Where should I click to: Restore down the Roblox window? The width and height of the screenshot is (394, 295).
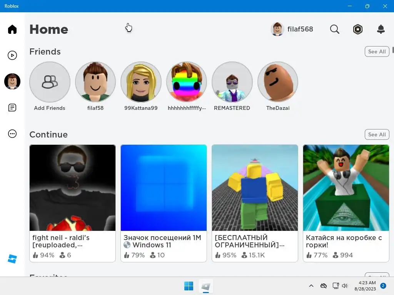point(367,6)
